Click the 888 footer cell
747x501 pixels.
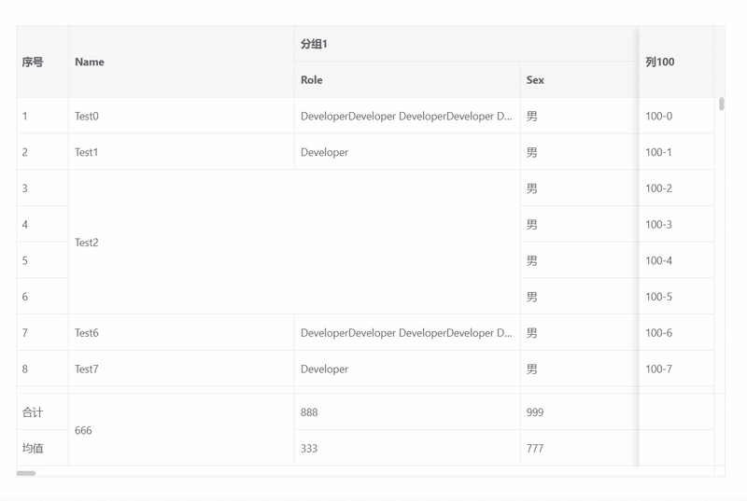407,412
